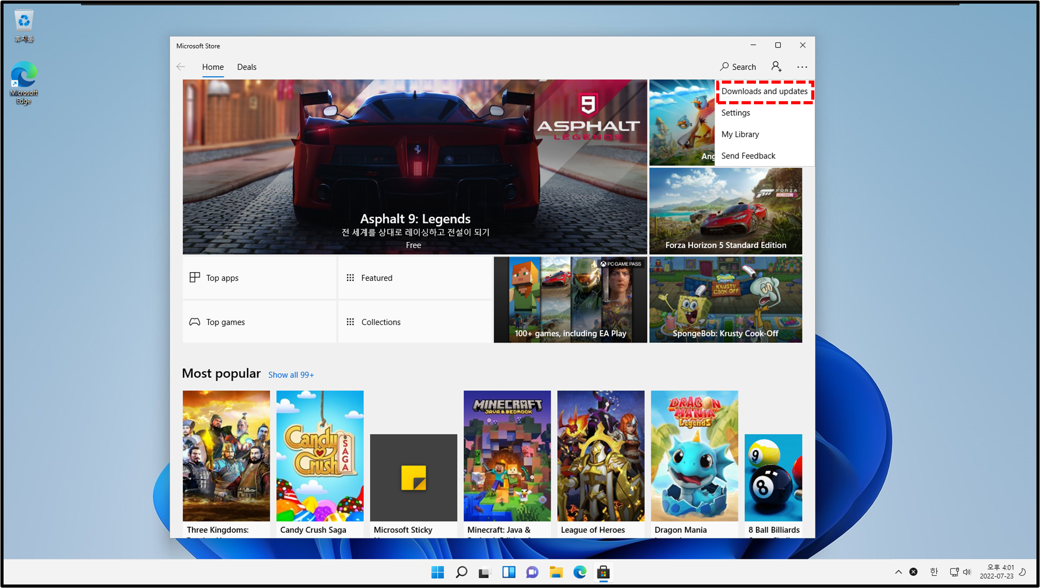
Task: Click the Collections dots-grid icon
Action: point(350,322)
